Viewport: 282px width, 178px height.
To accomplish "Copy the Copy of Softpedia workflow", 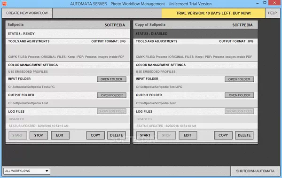I will click(223, 135).
